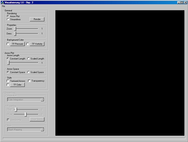Click the Zoom slider handle
Screen dimensions: 188x142
click(15, 29)
